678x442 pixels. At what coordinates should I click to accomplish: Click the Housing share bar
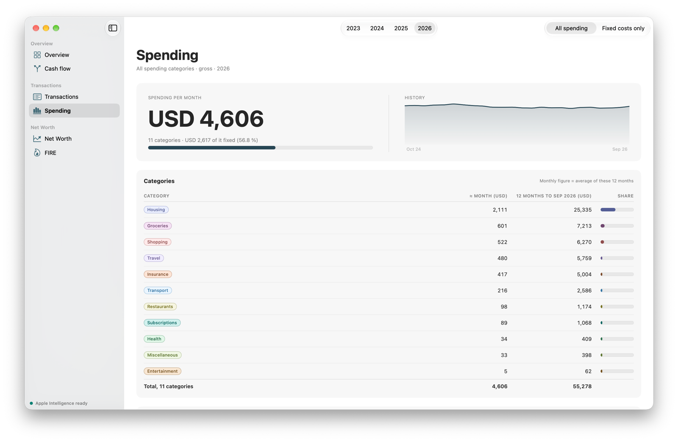point(617,210)
